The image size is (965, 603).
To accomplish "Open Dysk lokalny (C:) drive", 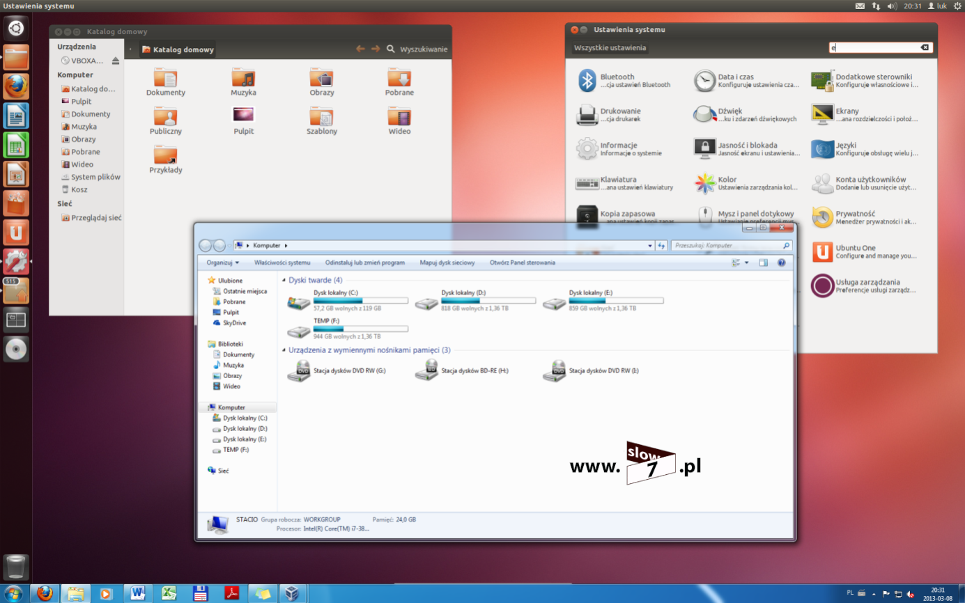I will tap(348, 301).
